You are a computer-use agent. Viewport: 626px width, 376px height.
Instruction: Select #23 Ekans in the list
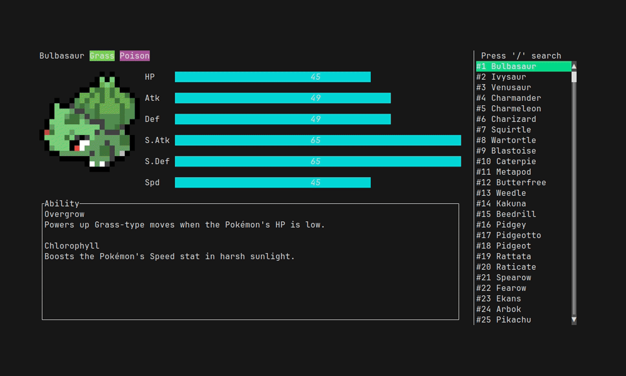coord(524,299)
